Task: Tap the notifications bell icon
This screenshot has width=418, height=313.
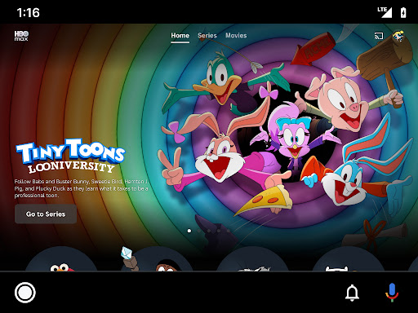Action: tap(352, 293)
